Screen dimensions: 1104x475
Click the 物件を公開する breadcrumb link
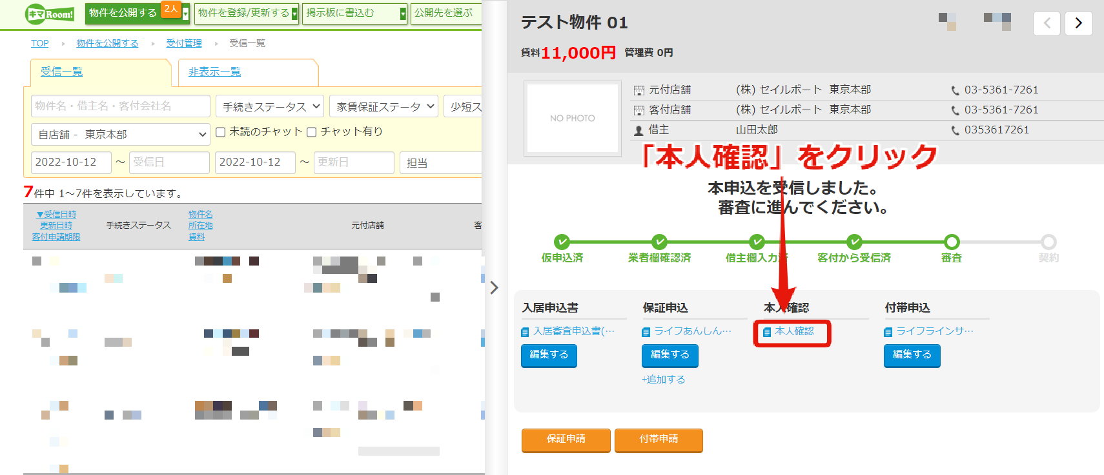pos(107,43)
